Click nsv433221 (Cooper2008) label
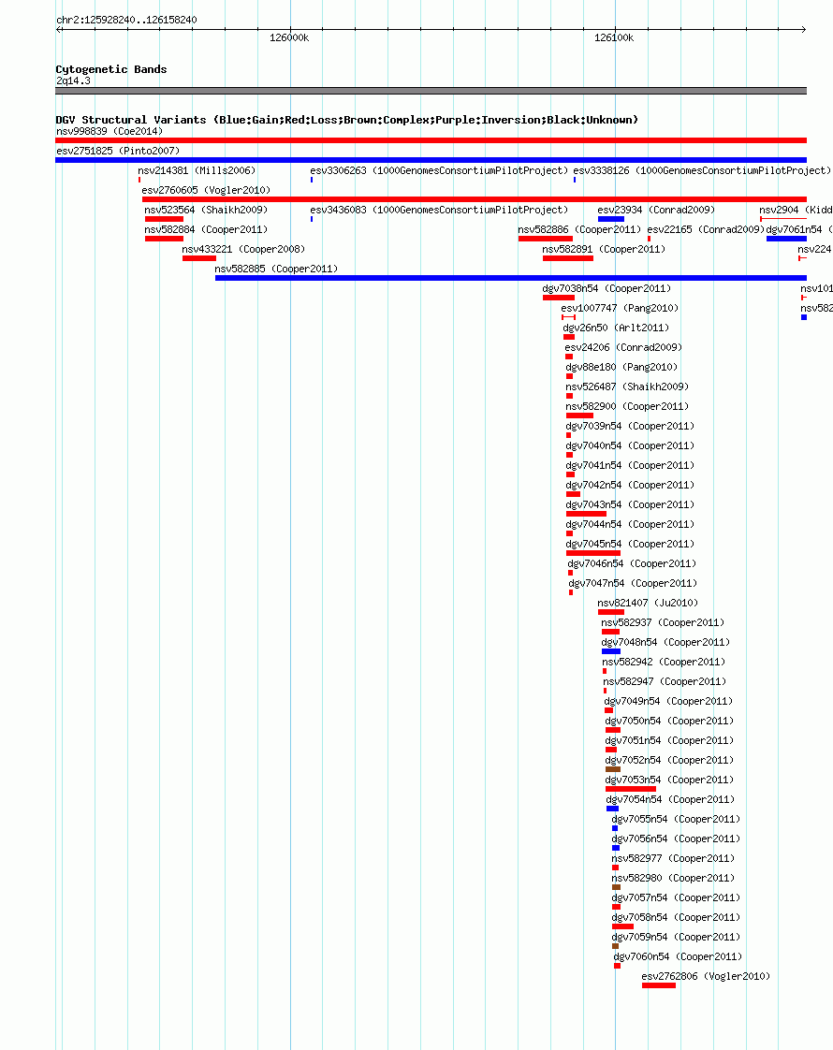Screen dimensions: 833x1050 [x=243, y=249]
